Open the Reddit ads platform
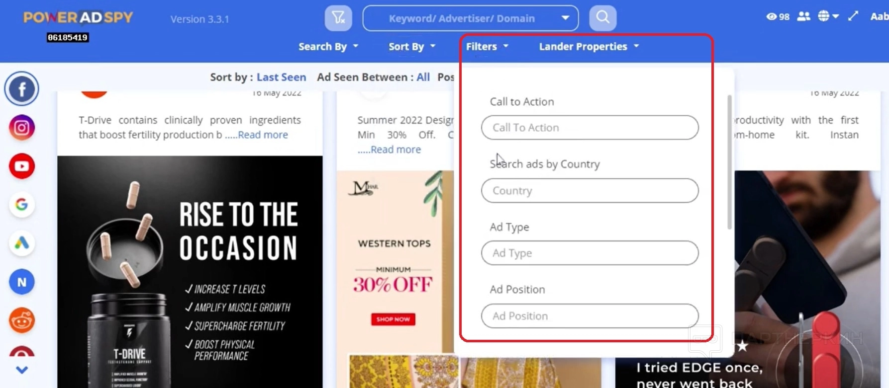Screen dimensions: 889x388 click(21, 320)
